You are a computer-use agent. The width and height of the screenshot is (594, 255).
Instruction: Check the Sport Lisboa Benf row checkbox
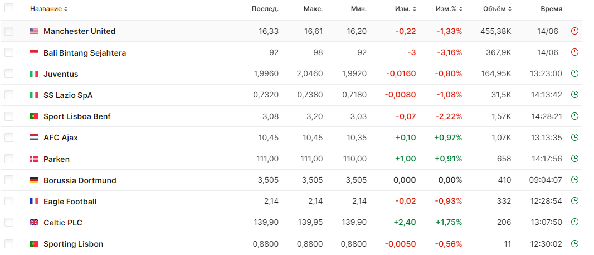pyautogui.click(x=9, y=116)
